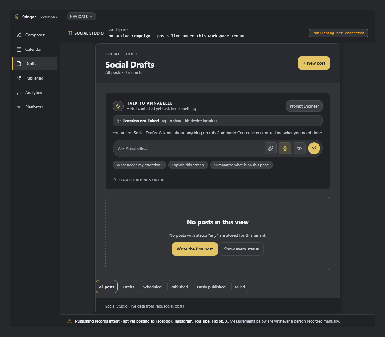Select the Drafts filter tab
Viewport: 385px width, 337px height.
click(129, 287)
